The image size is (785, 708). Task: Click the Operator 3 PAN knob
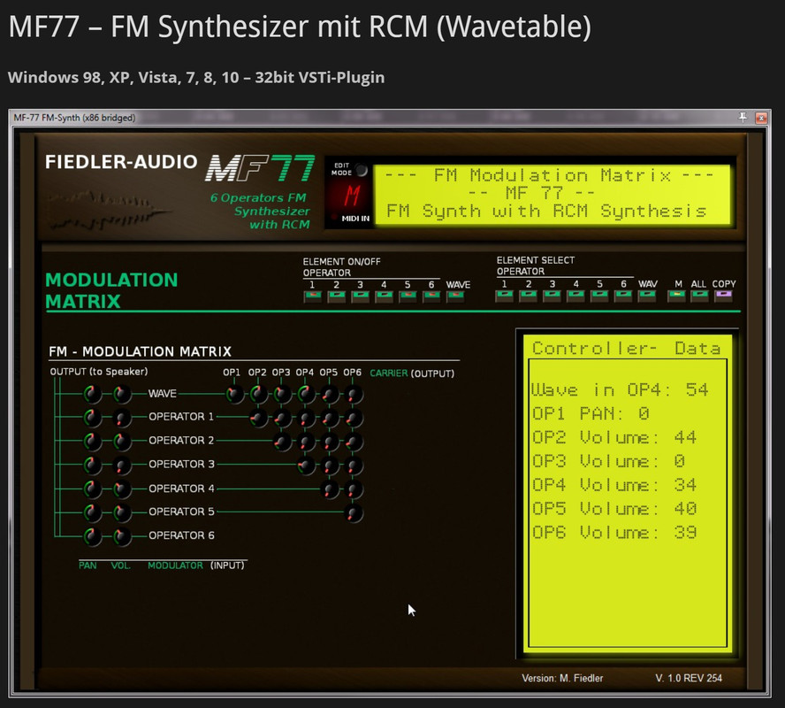click(x=92, y=465)
